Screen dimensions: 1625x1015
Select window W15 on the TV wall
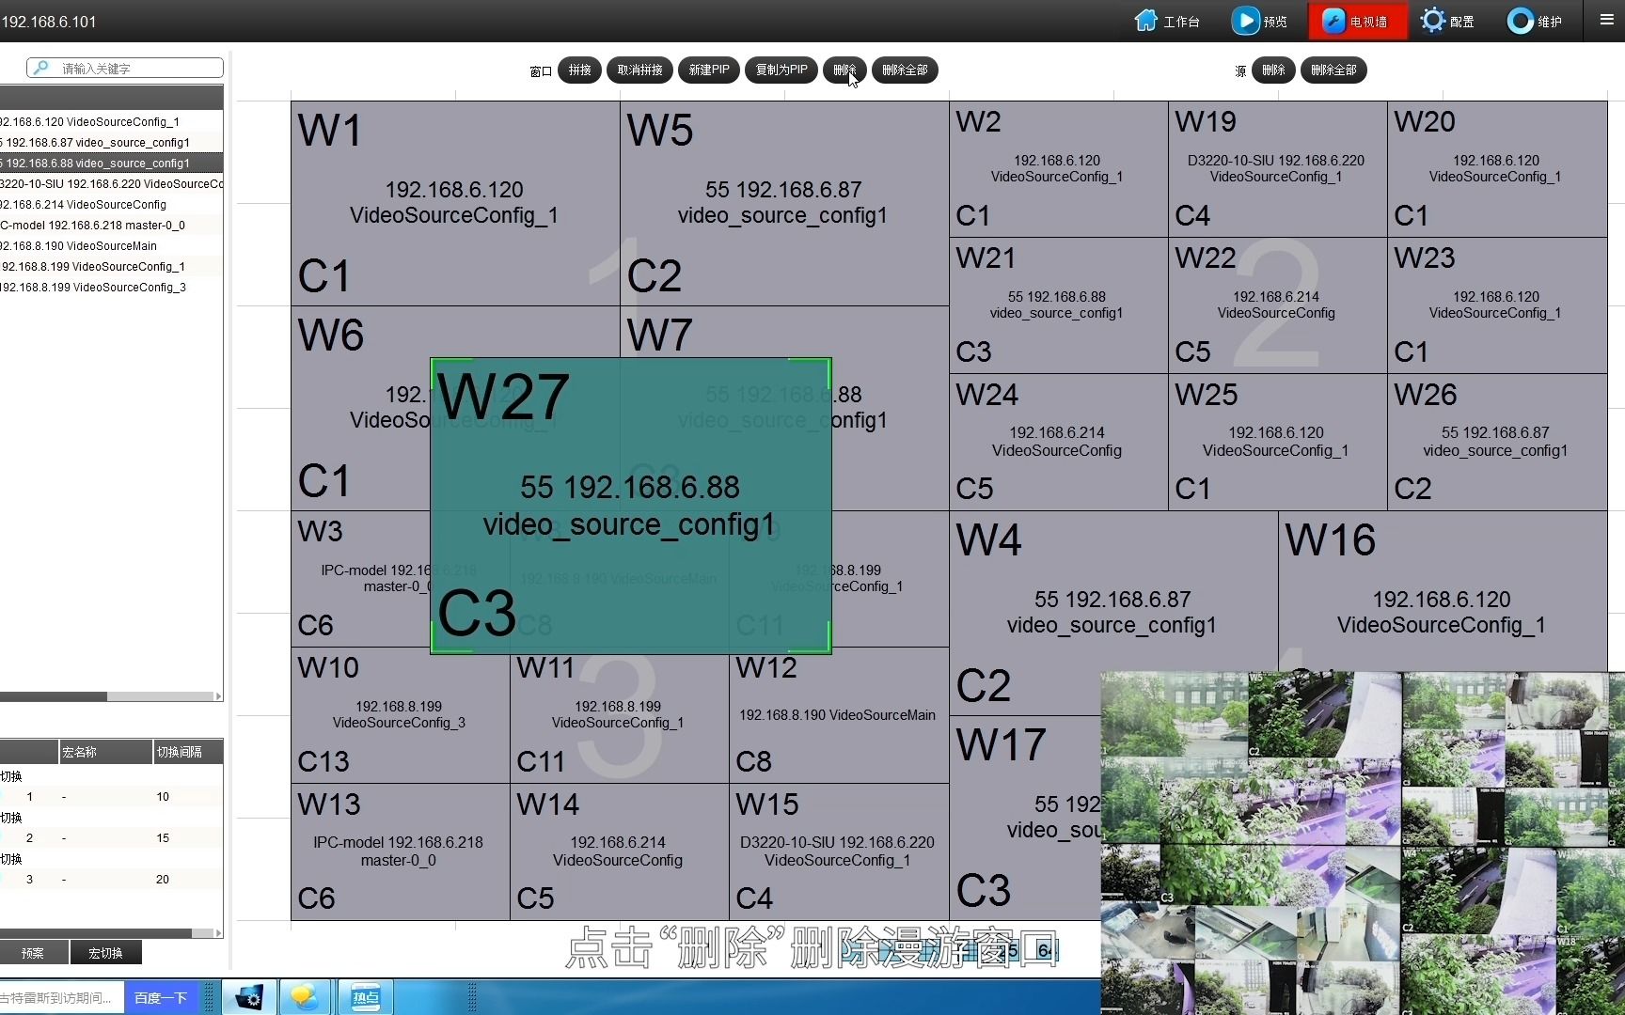point(838,851)
